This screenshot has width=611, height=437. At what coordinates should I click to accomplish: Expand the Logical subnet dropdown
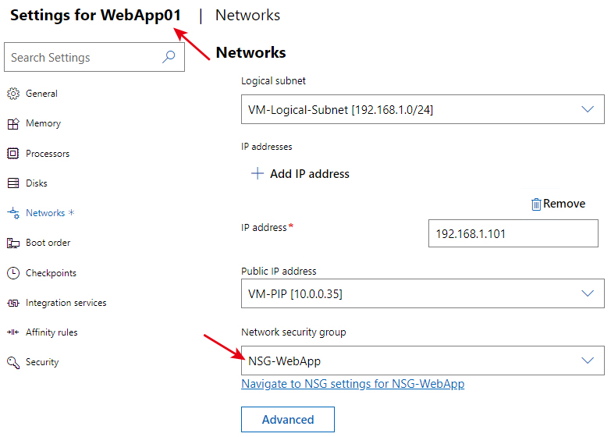coord(422,109)
